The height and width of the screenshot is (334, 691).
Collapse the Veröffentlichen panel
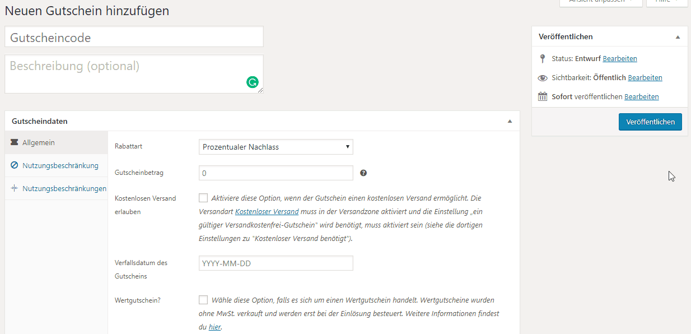pyautogui.click(x=678, y=36)
